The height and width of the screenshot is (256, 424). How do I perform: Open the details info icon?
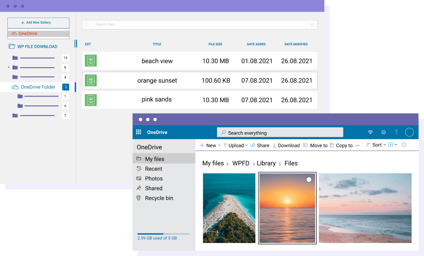[404, 145]
